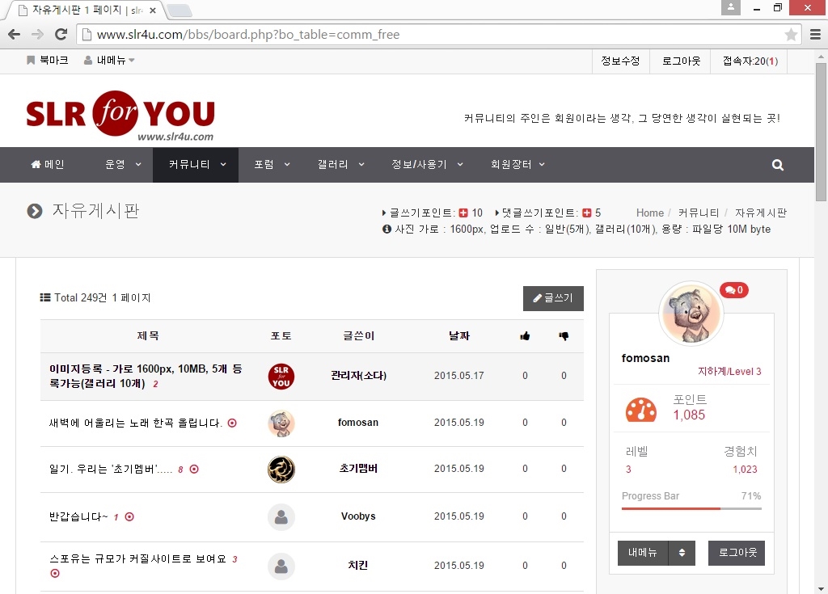Open post 일기. 우리는 '초기멤버'
Viewport: 828px width, 594px height.
tap(111, 469)
